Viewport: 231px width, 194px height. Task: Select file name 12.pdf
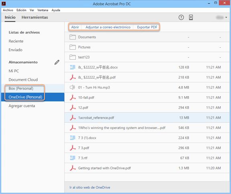(83, 107)
